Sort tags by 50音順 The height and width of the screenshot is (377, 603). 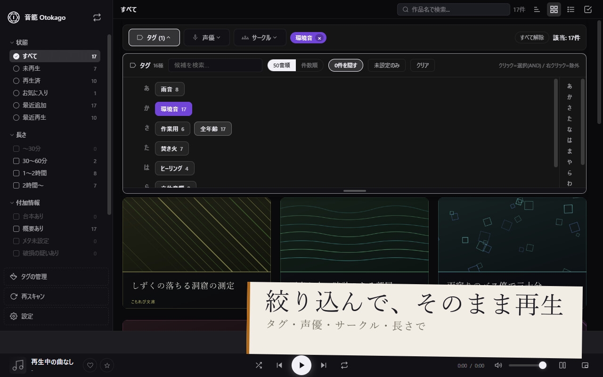point(282,66)
